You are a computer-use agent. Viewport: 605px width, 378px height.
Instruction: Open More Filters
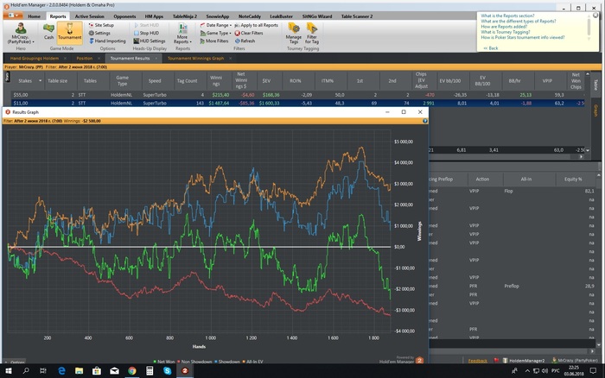pyautogui.click(x=213, y=41)
